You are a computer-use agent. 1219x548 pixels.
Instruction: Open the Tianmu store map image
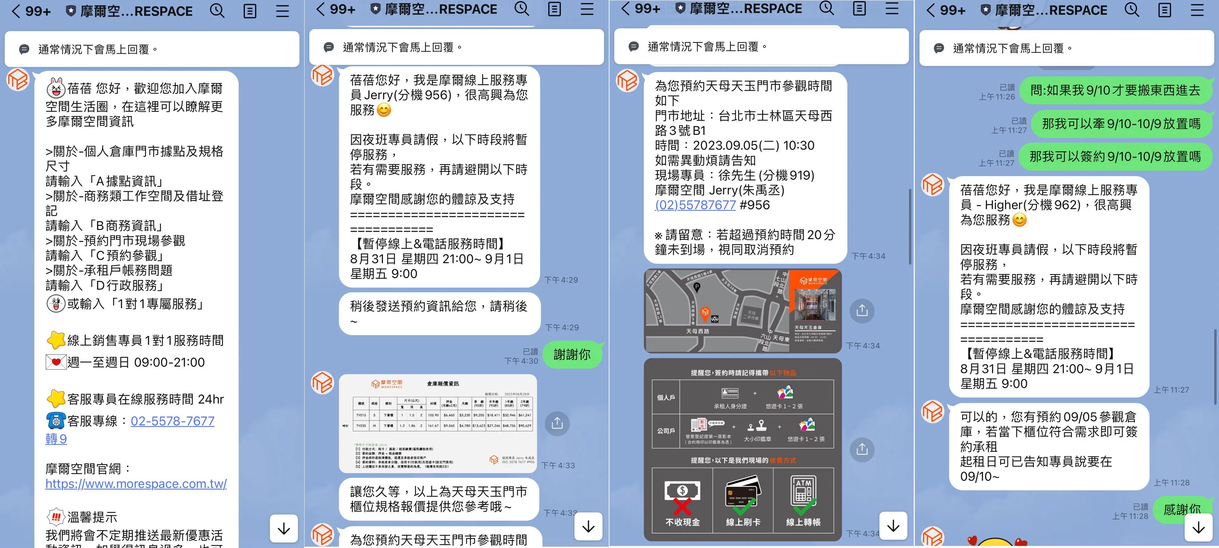tap(742, 311)
